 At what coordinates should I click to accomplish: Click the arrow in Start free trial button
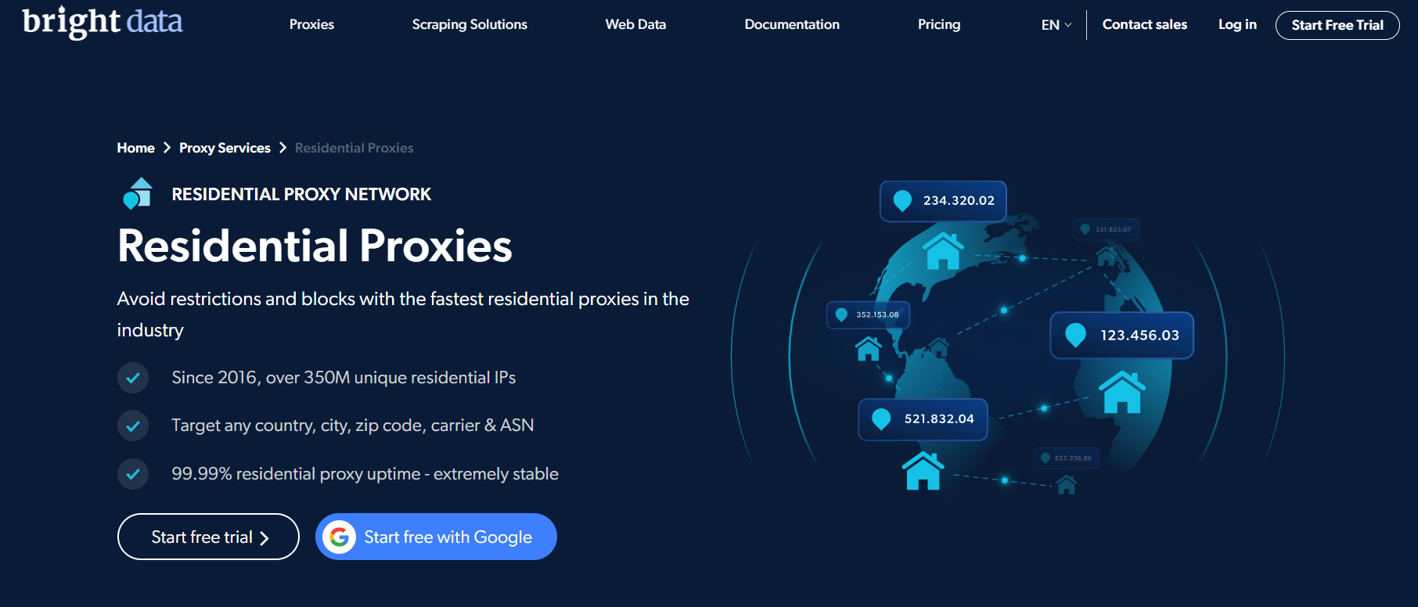tap(265, 538)
